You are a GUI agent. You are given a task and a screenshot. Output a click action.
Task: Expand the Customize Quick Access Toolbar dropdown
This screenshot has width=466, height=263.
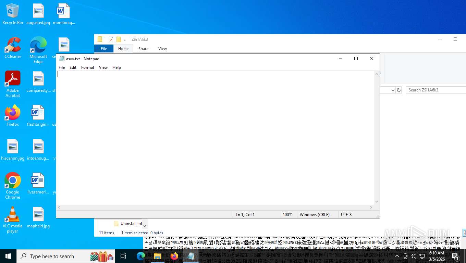pyautogui.click(x=125, y=40)
